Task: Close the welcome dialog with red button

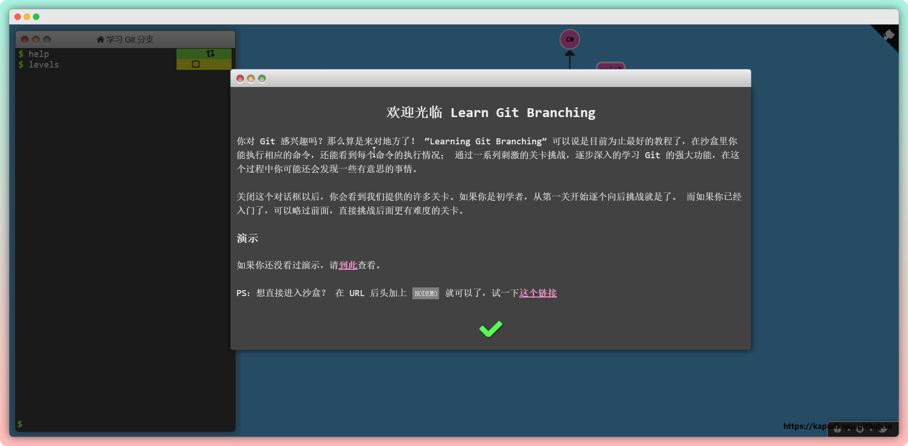Action: pos(240,79)
